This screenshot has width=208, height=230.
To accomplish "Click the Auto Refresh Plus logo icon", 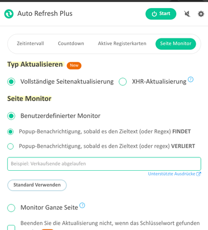I will click(9, 14).
